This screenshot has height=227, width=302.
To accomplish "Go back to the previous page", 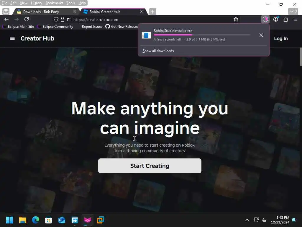I will pos(6,19).
